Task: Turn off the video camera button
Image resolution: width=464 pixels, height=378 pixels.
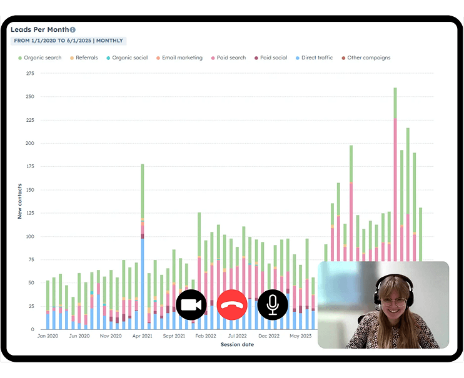Action: 191,305
